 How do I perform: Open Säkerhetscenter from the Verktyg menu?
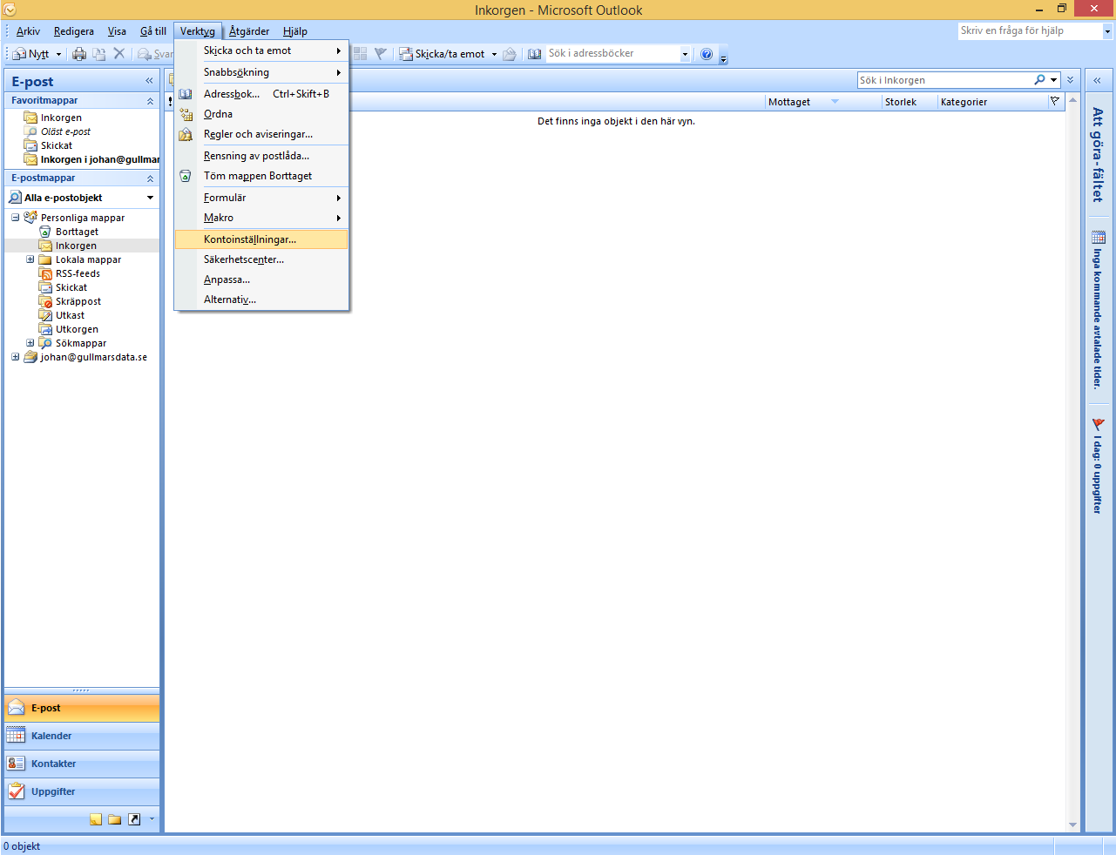(x=261, y=259)
